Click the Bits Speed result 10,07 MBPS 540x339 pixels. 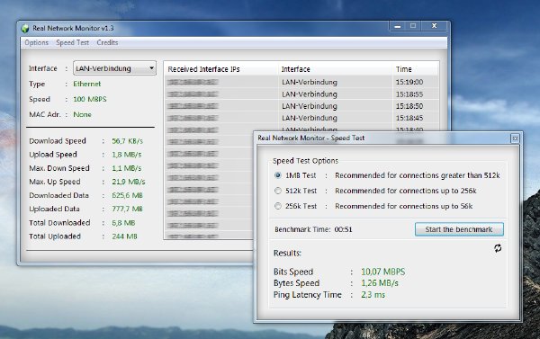(383, 272)
